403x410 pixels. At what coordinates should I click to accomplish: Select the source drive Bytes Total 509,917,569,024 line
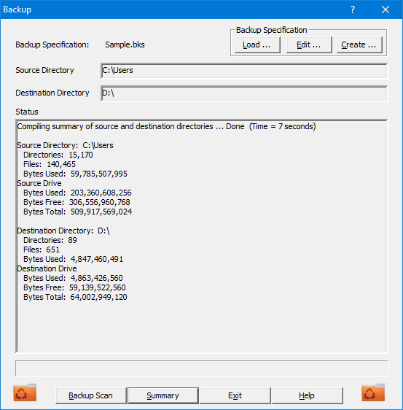point(77,212)
